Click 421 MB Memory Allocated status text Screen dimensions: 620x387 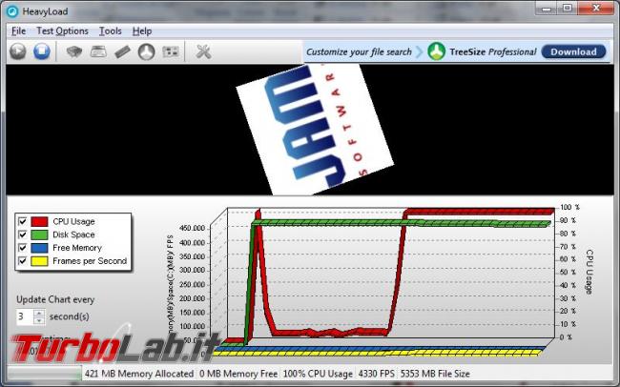(139, 374)
